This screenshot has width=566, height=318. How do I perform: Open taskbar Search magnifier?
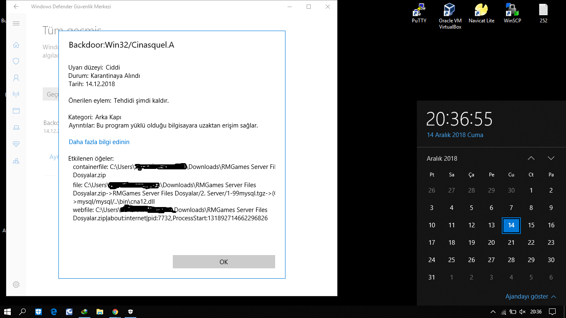23,312
